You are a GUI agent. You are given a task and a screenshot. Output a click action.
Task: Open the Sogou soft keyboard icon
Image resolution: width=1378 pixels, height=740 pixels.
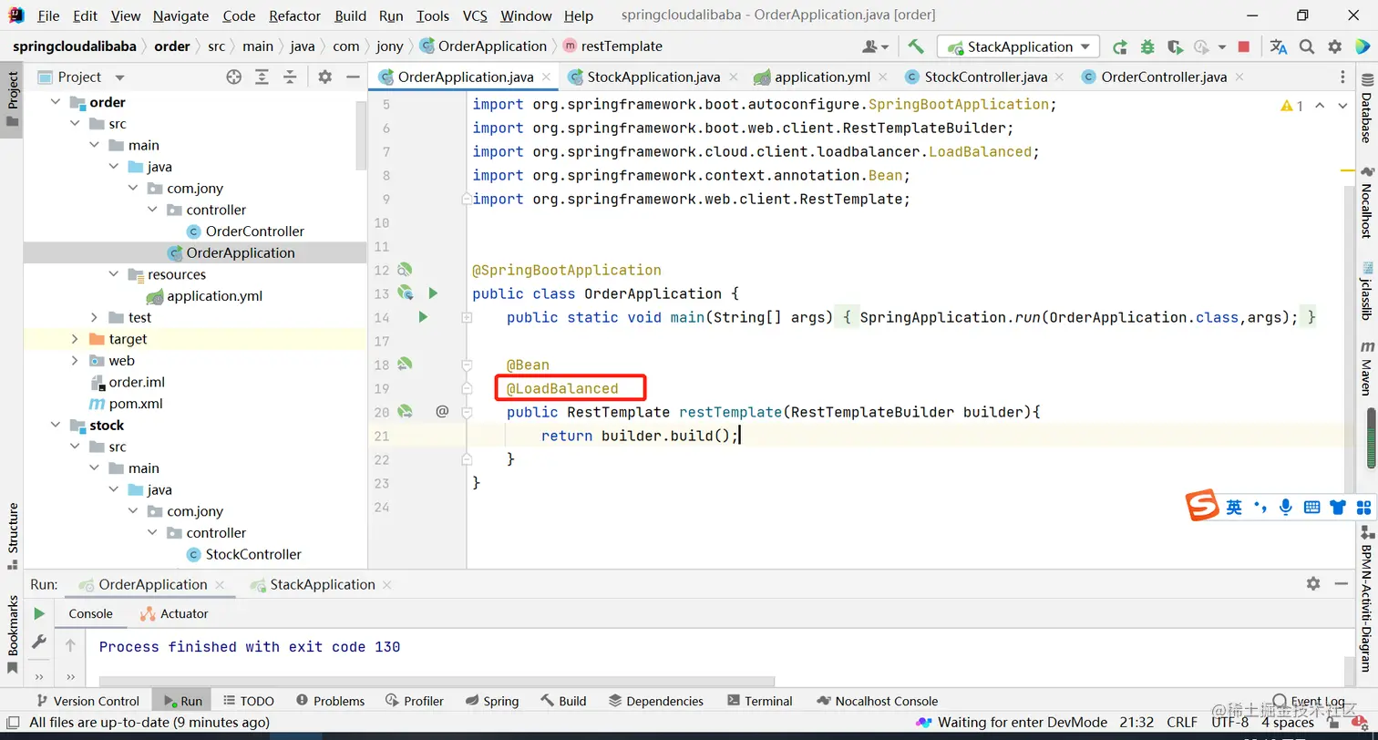coord(1312,508)
